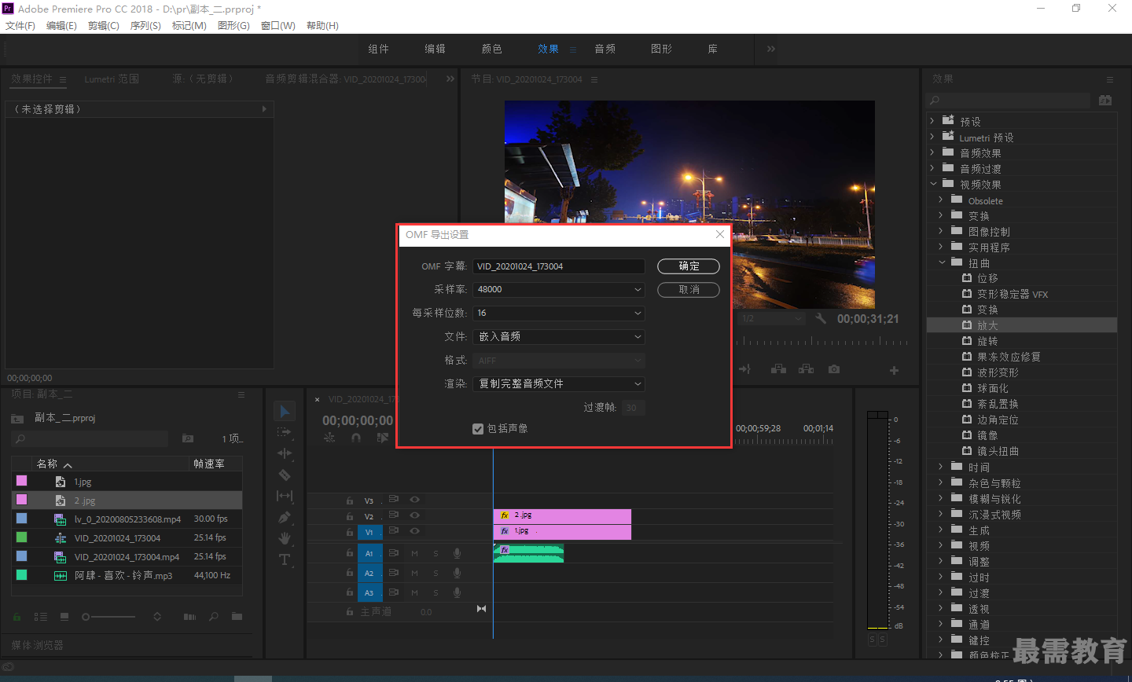Close the OMF 导出设置 dialog
The height and width of the screenshot is (682, 1132).
[719, 234]
